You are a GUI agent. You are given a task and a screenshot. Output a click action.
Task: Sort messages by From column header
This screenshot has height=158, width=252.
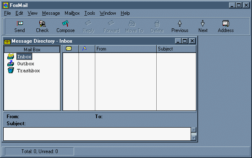tap(126, 49)
